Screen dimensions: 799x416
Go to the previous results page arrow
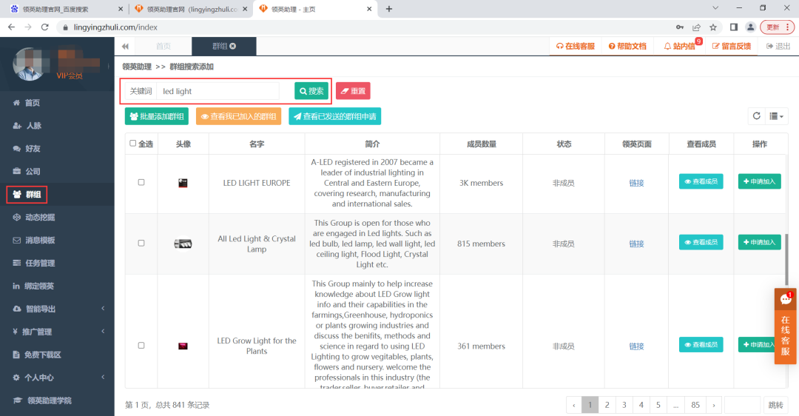[x=574, y=405]
